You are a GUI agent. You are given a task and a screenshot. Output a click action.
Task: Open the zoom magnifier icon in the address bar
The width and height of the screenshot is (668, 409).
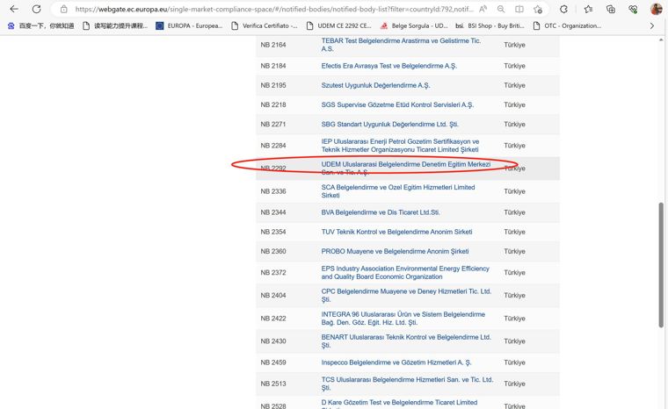coord(501,9)
